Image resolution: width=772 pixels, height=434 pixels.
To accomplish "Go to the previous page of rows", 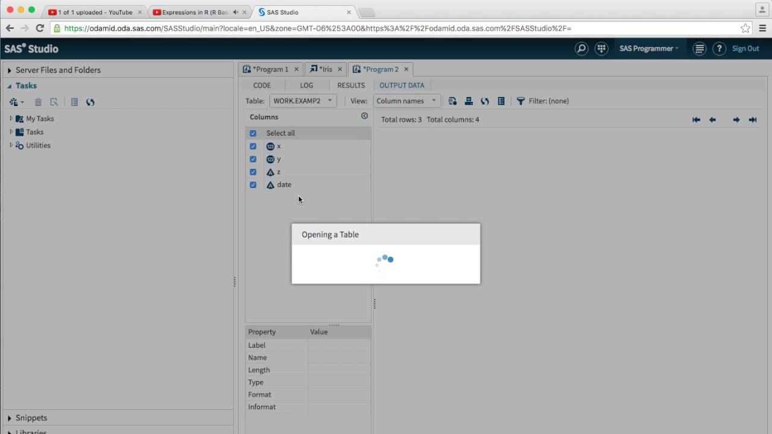I will pos(712,120).
